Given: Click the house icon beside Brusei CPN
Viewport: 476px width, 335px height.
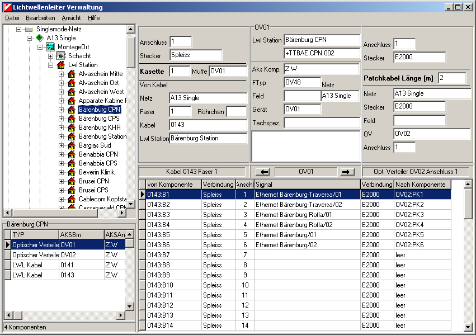Looking at the screenshot, I should click(x=72, y=181).
